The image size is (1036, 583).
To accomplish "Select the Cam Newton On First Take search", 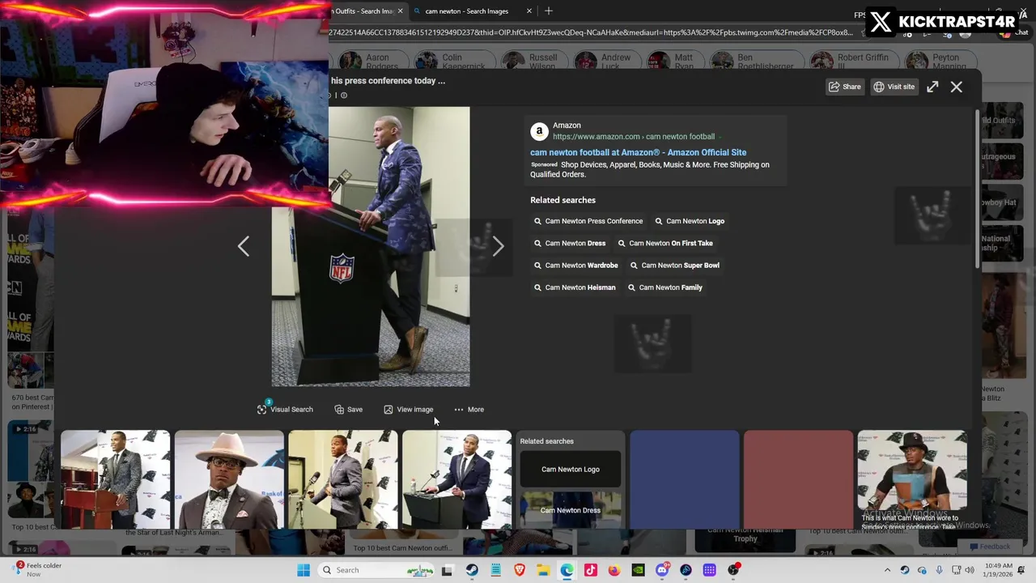I will click(665, 243).
